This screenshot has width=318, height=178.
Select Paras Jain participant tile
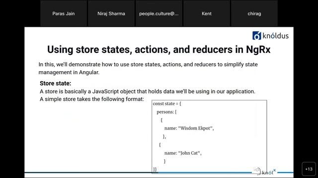click(x=64, y=13)
